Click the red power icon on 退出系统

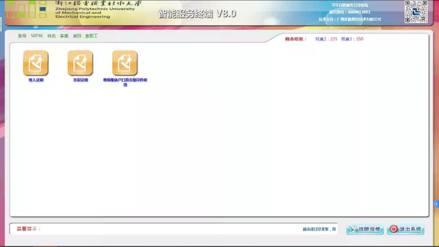click(x=393, y=229)
